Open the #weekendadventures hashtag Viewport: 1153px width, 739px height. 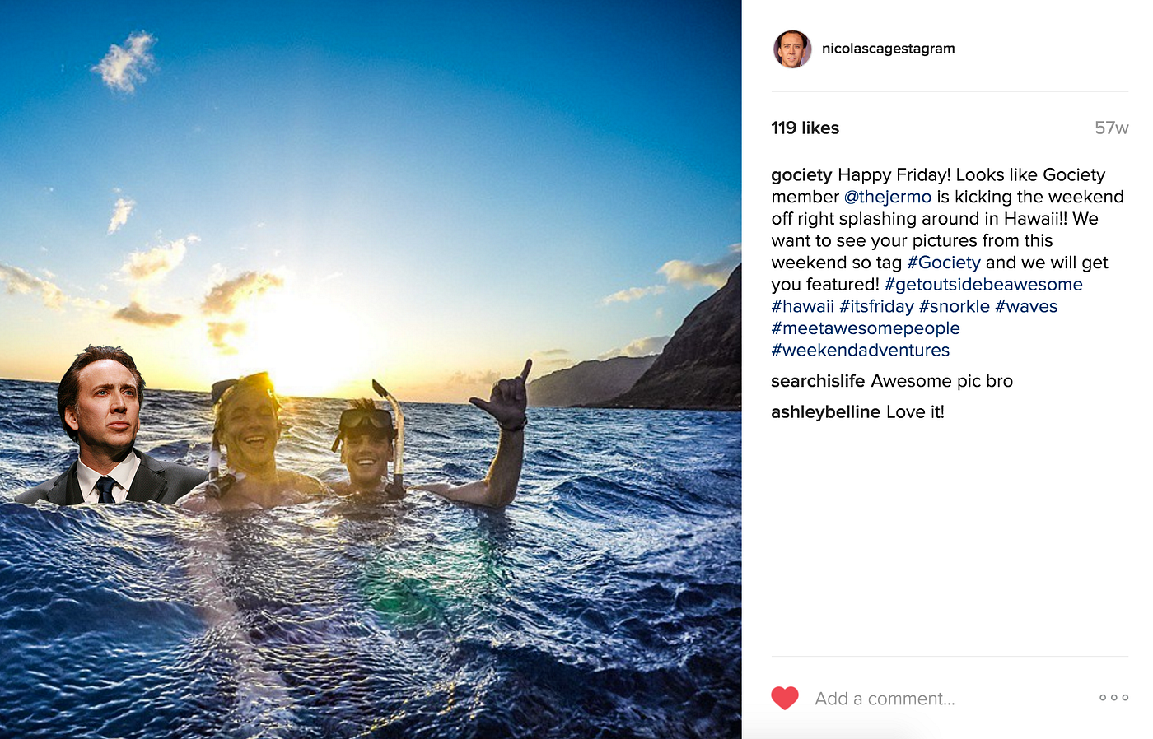(860, 351)
